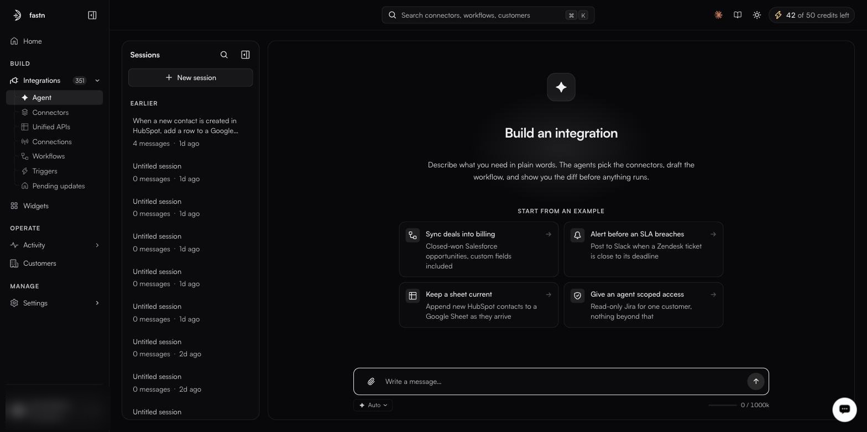Select Give an agent scoped access example
Image resolution: width=867 pixels, height=432 pixels.
click(644, 305)
